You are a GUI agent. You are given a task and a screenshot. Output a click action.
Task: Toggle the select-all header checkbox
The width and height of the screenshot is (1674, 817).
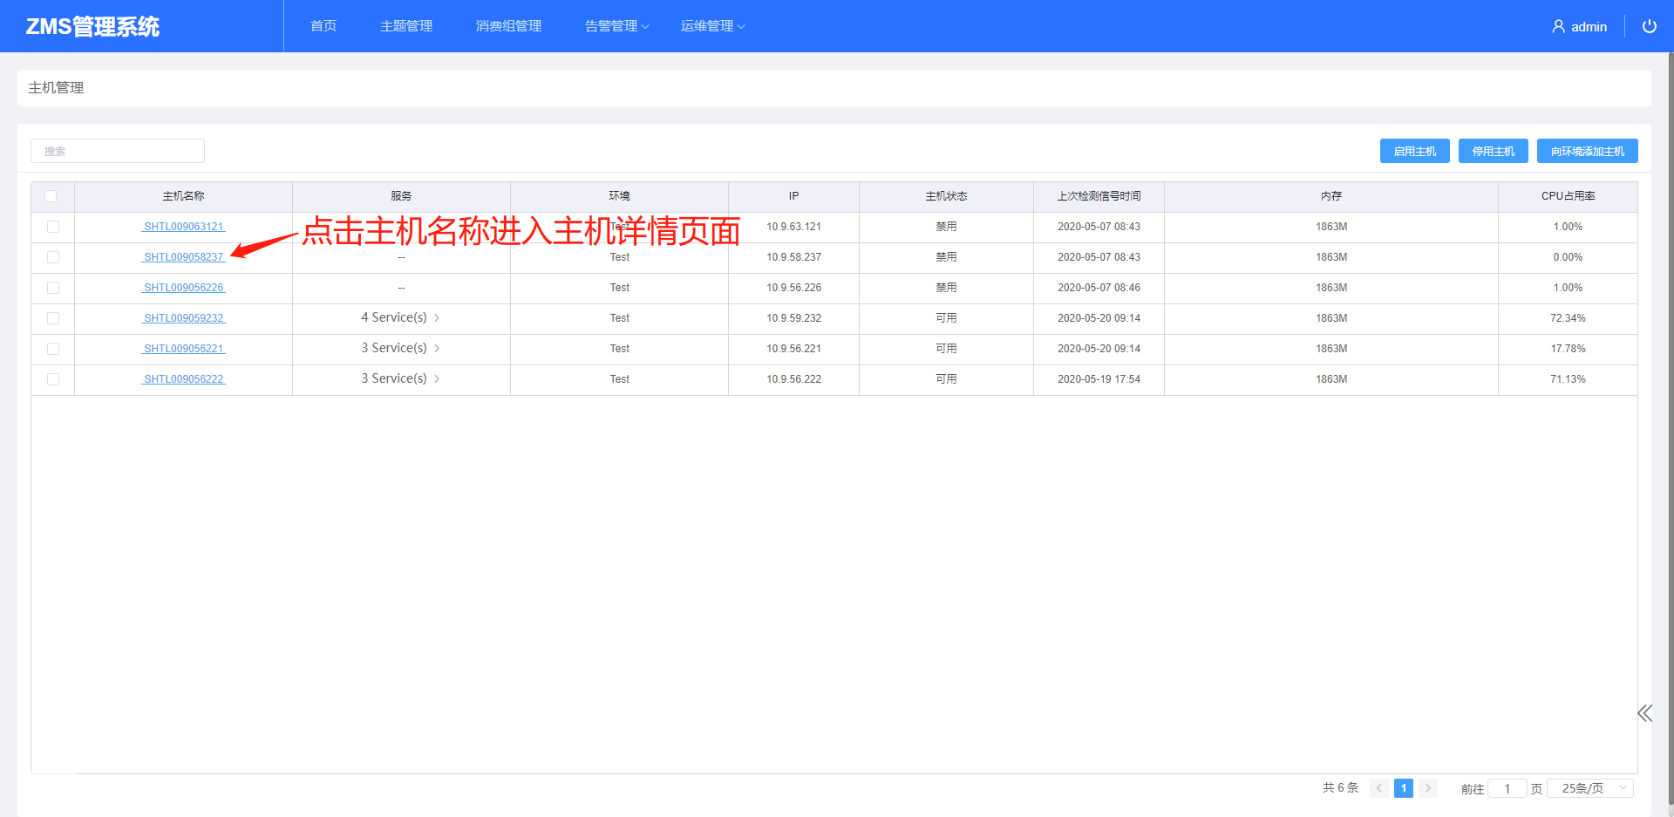point(51,196)
